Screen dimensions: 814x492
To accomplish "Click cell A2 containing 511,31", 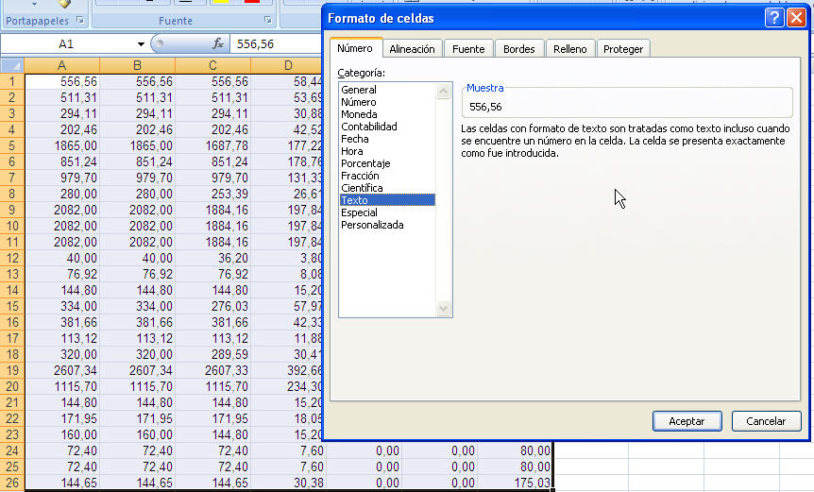I will point(61,97).
